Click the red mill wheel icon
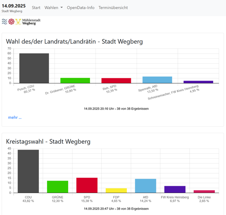Screen dimensions: 226x215 point(11,22)
